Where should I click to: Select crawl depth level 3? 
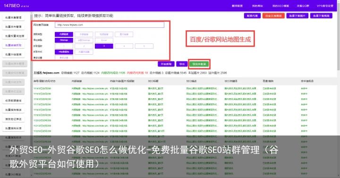click(x=104, y=46)
